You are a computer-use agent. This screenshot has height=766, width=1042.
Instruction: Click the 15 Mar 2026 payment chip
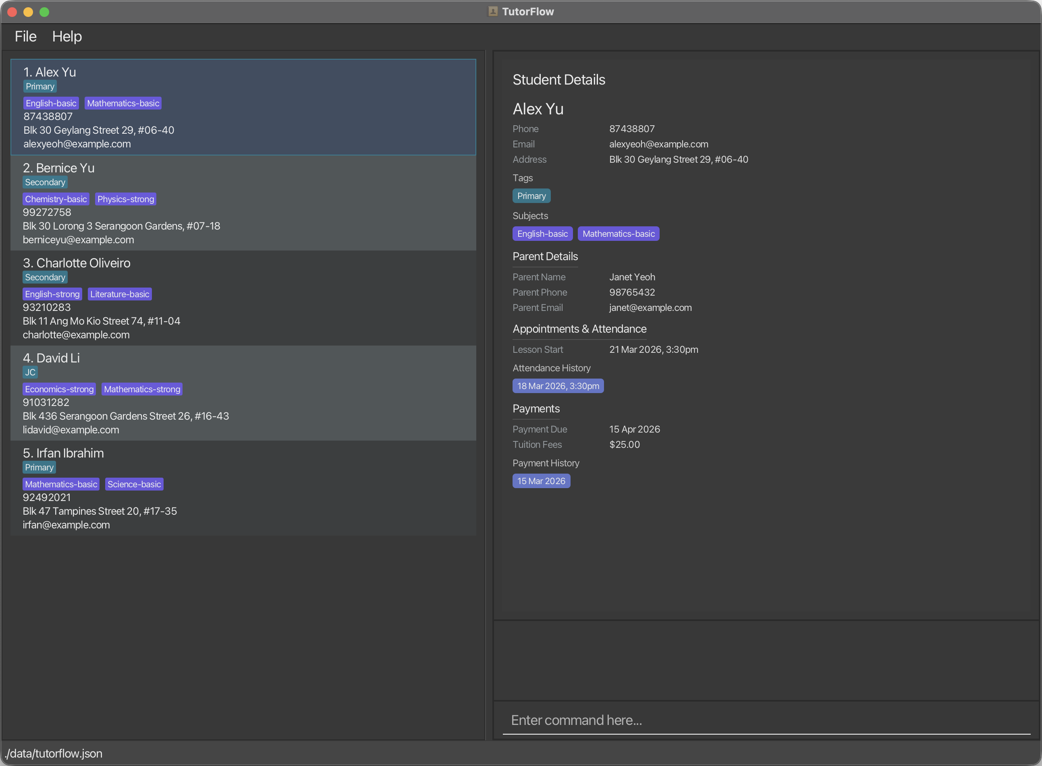(541, 481)
